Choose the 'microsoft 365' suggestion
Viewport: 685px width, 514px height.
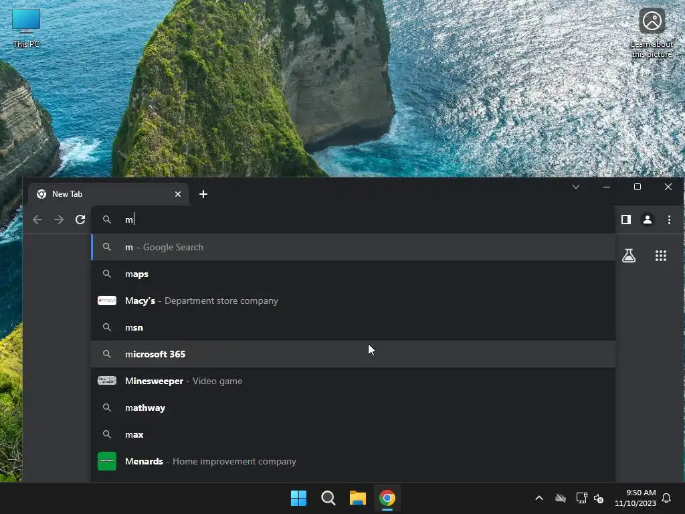[353, 354]
